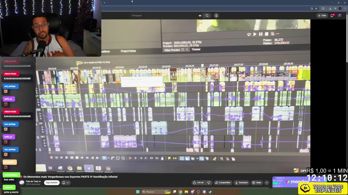348x195 pixels.
Task: Open Google Chrome from the Windows taskbar
Action: point(180,192)
